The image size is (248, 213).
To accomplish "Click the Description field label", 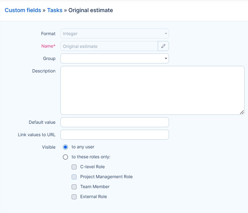I will [x=44, y=71].
